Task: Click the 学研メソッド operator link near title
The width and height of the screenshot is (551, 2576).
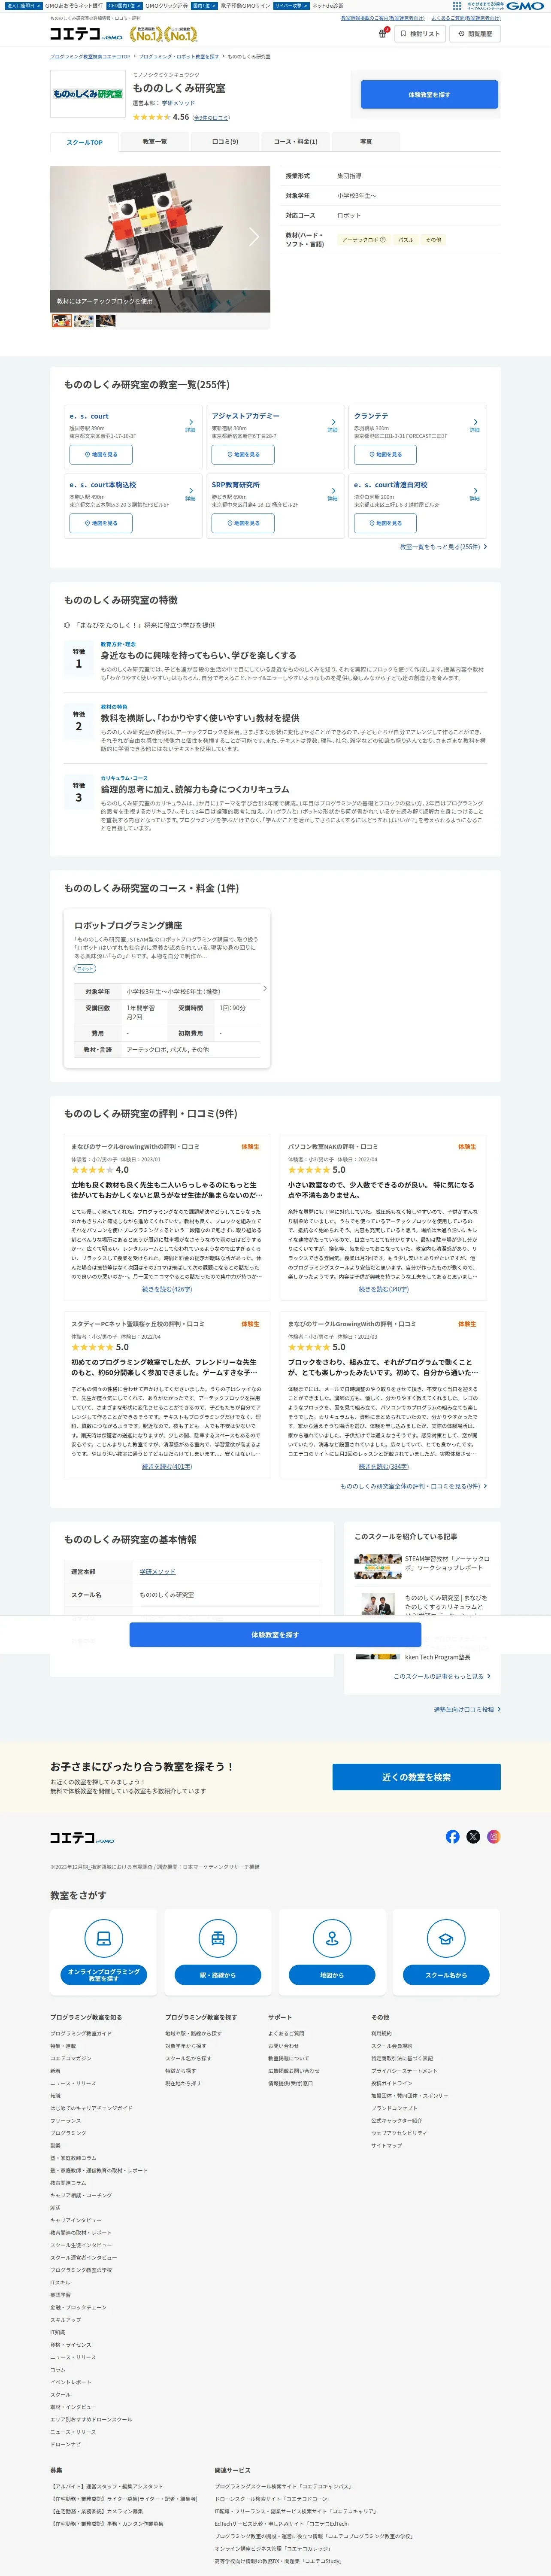Action: point(178,103)
